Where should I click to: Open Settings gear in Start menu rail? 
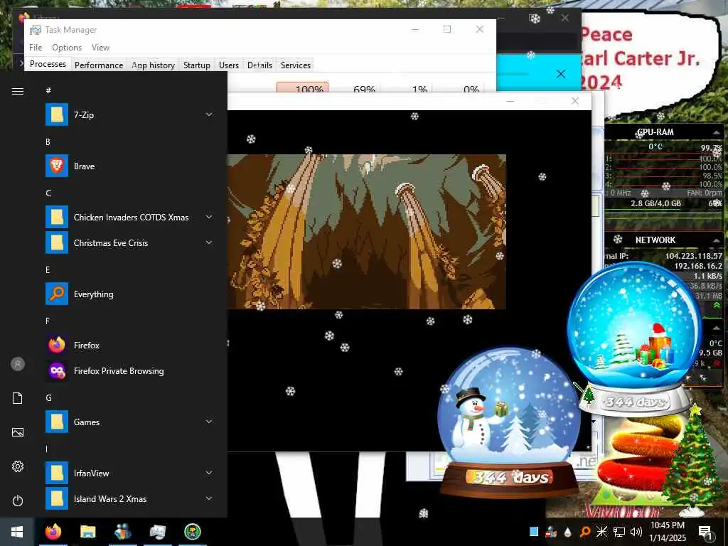(x=18, y=466)
